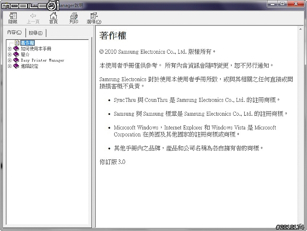Close the help window
Image resolution: width=307 pixels, height=231 pixels.
tap(296, 4)
